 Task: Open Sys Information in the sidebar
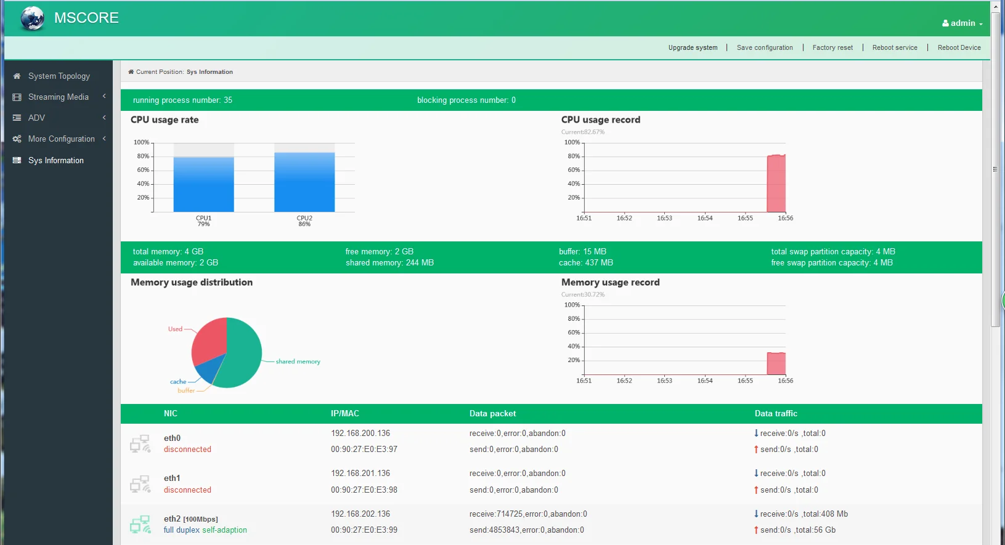coord(55,160)
